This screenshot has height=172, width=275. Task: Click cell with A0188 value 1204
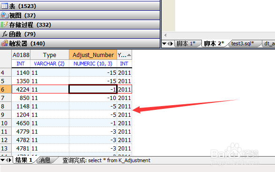point(21,115)
